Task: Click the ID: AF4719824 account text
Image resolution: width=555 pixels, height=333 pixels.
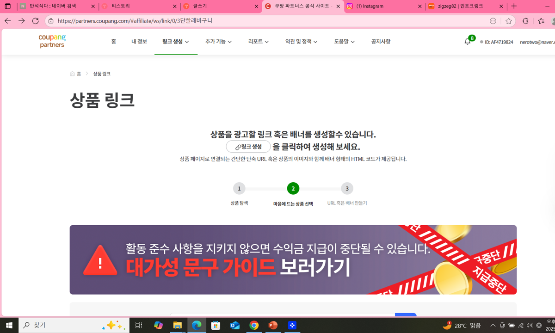Action: [x=499, y=42]
